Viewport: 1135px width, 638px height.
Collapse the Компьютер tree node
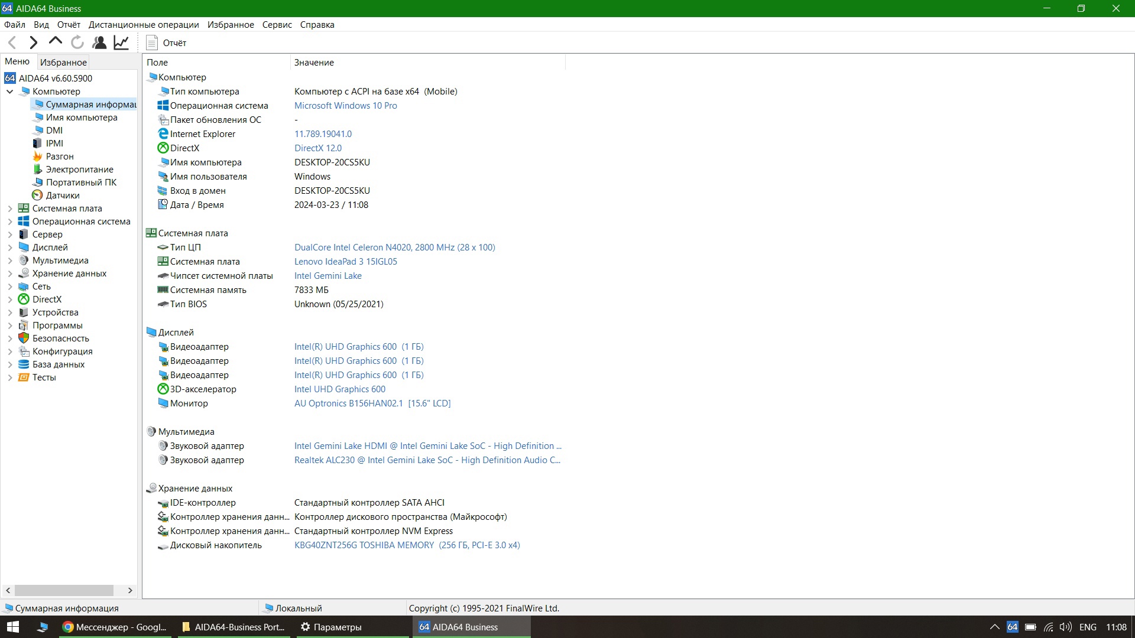10,92
